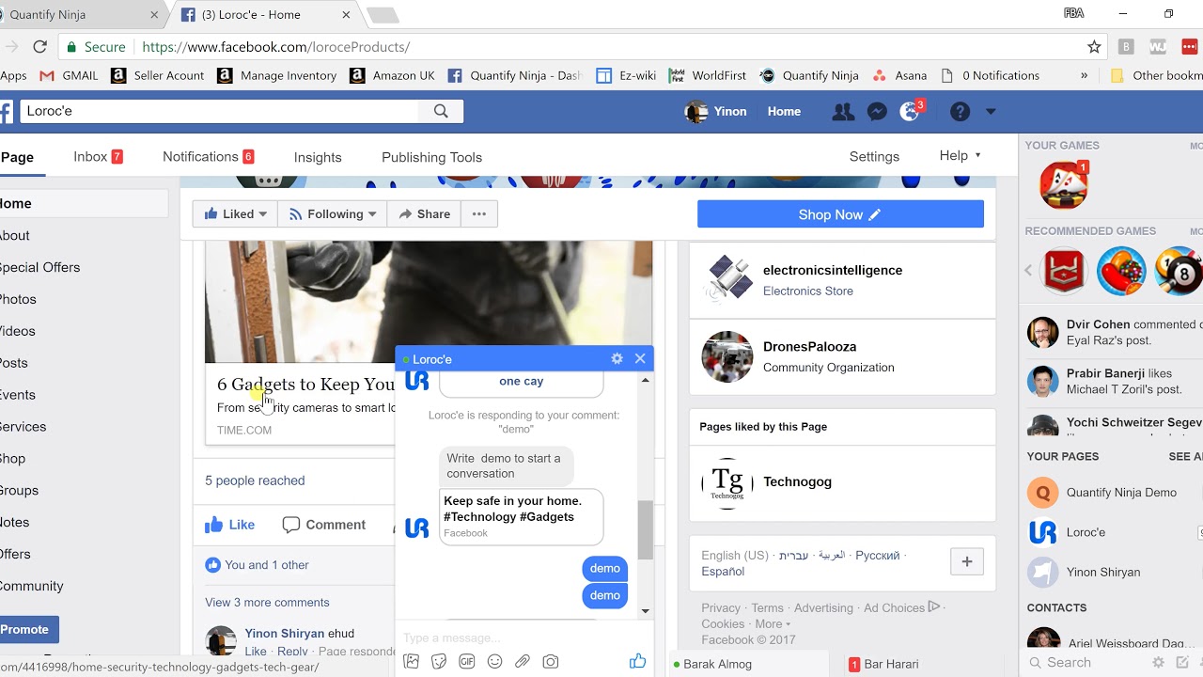1203x677 pixels.
Task: Choose a sticker in the chat box
Action: 439,661
